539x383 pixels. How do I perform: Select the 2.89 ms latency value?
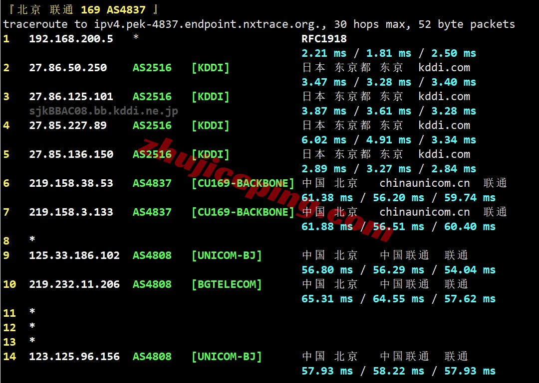(324, 169)
